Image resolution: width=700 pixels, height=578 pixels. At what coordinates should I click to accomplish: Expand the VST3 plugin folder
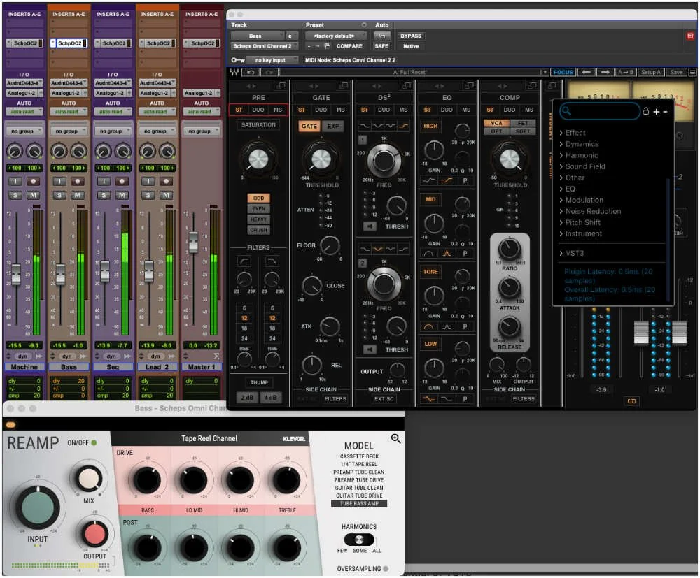click(x=574, y=253)
